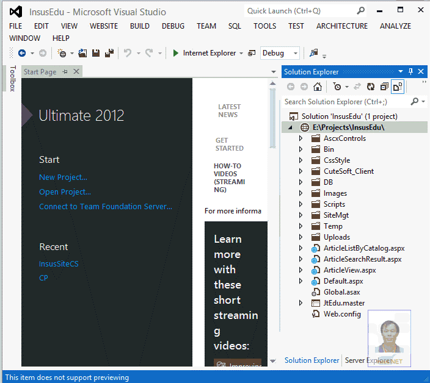Select the GET STARTED section
The height and width of the screenshot is (383, 430).
229,145
